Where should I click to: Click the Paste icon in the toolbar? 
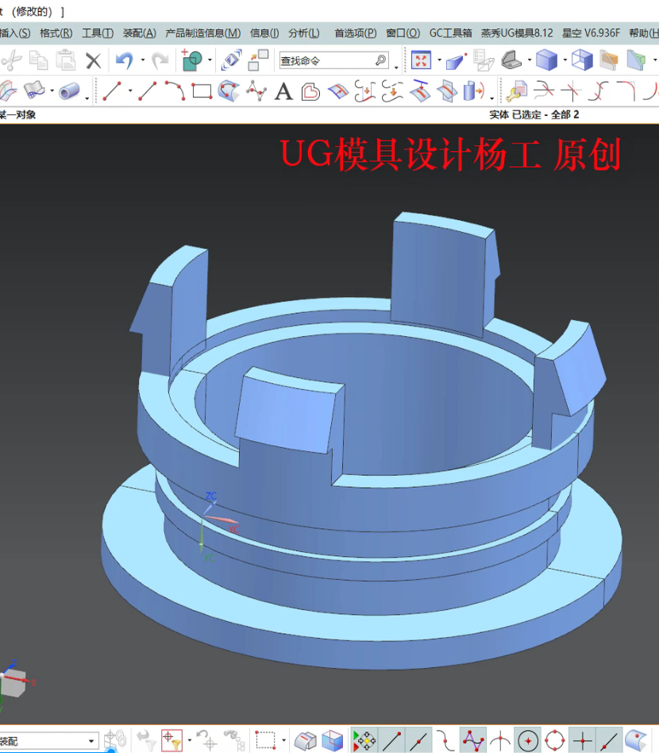pos(64,60)
